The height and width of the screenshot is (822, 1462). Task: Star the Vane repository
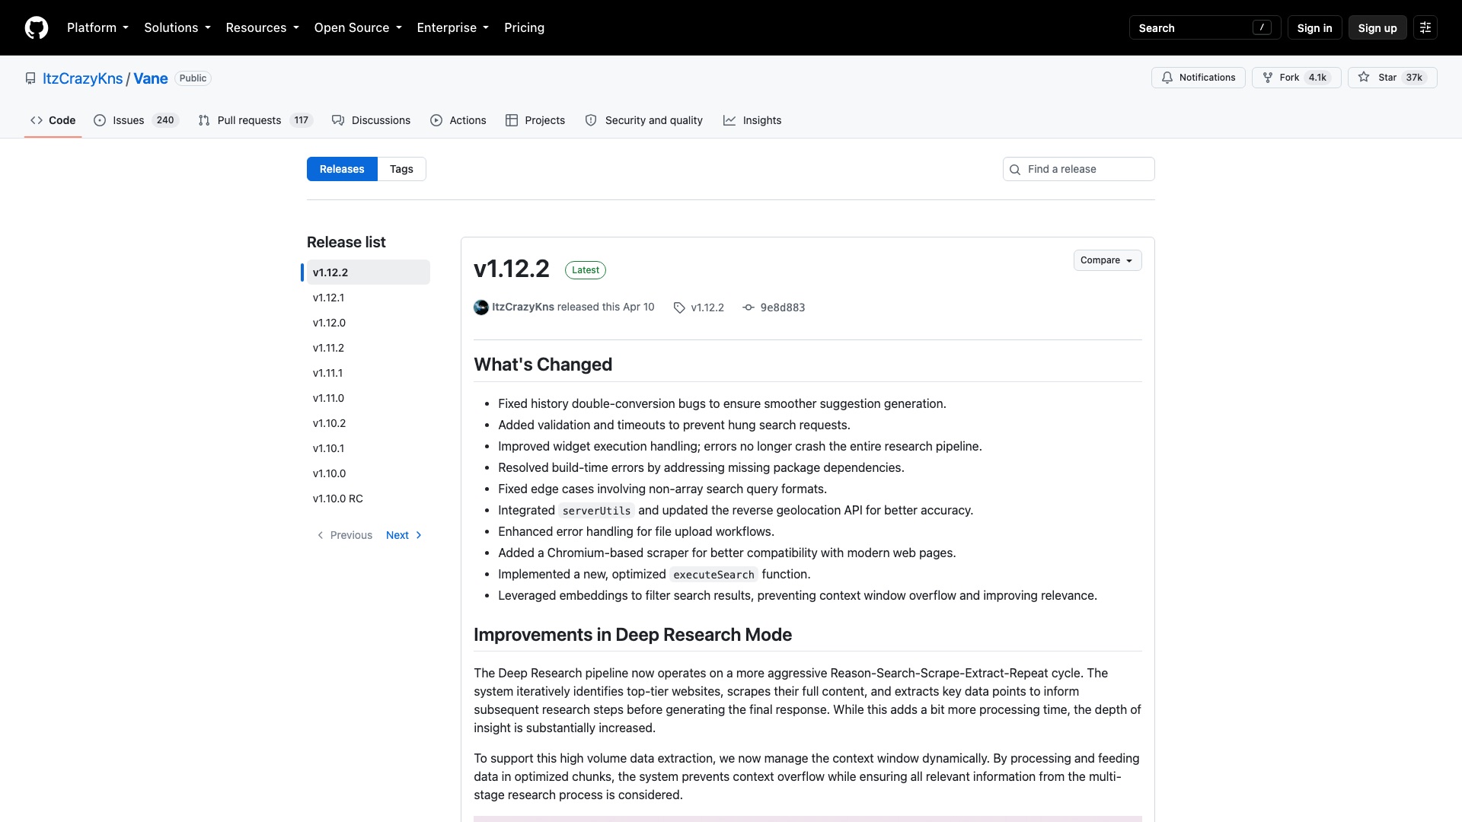click(1392, 78)
